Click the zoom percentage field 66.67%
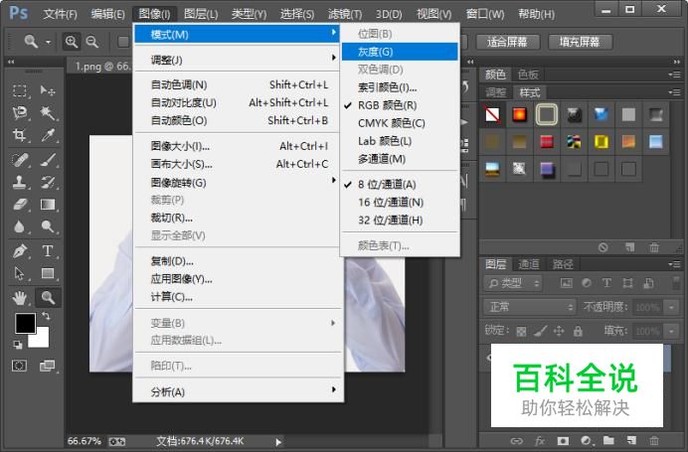The width and height of the screenshot is (688, 452). click(x=85, y=441)
